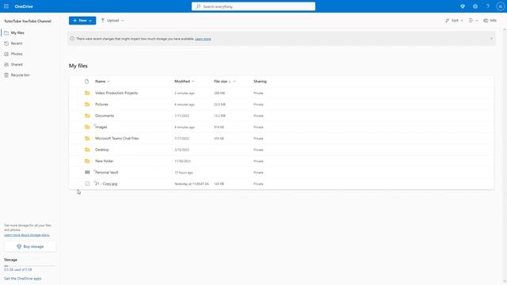Screen dimensions: 507x285
Task: Open the Modified column header dropdown
Action: (185, 82)
